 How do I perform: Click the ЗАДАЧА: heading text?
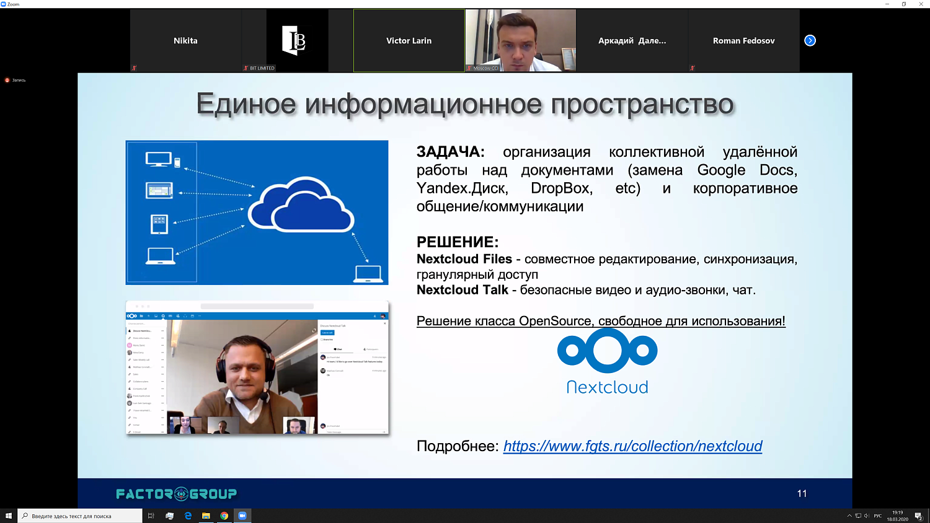[451, 152]
